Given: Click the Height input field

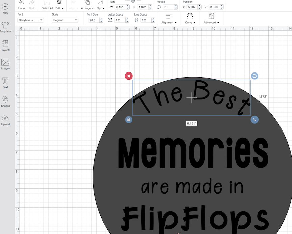Looking at the screenshot, I should [143, 7].
